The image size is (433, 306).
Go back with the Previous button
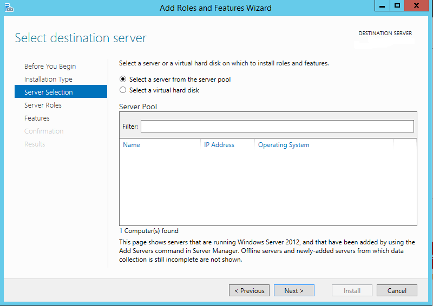tap(249, 291)
